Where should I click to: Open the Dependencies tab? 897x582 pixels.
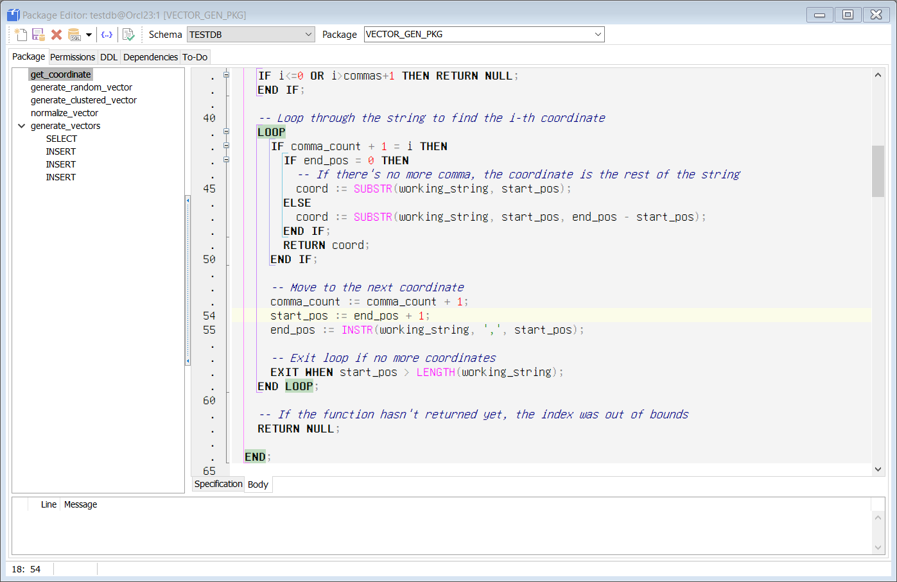tap(150, 57)
